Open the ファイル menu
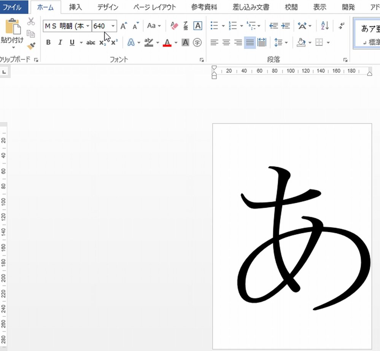The height and width of the screenshot is (351, 380). [x=14, y=7]
